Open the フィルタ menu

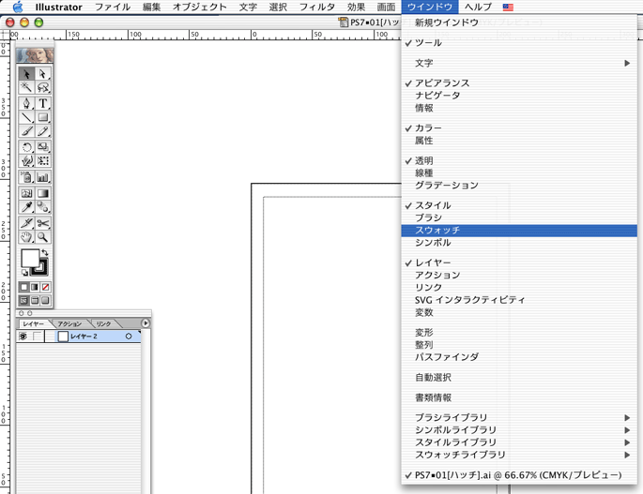click(x=316, y=7)
